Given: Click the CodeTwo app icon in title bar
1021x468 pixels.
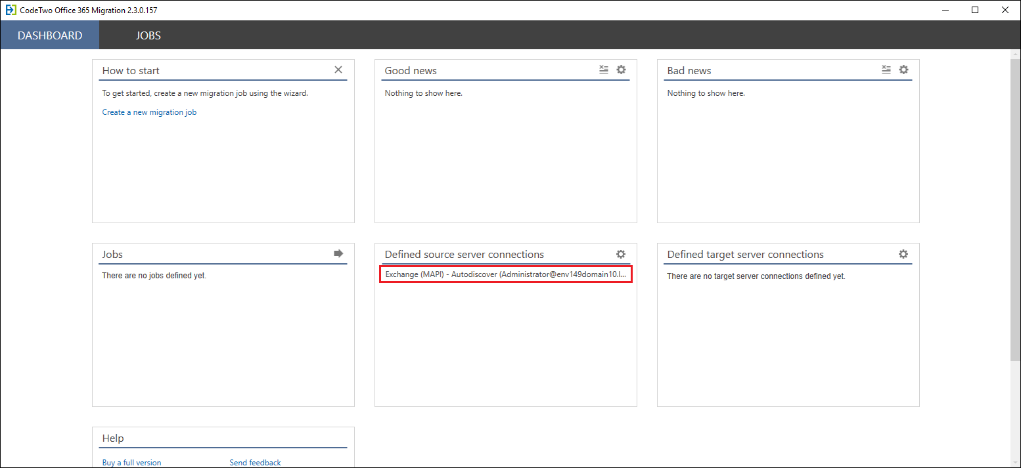Looking at the screenshot, I should (11, 10).
